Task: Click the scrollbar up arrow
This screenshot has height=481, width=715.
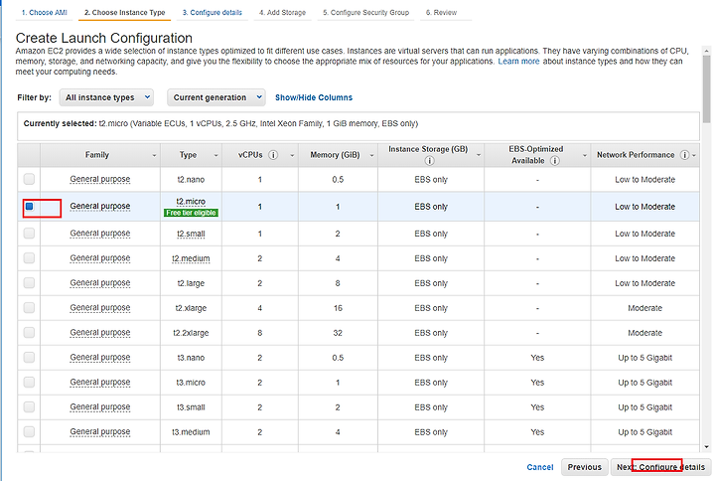Action: 707,51
